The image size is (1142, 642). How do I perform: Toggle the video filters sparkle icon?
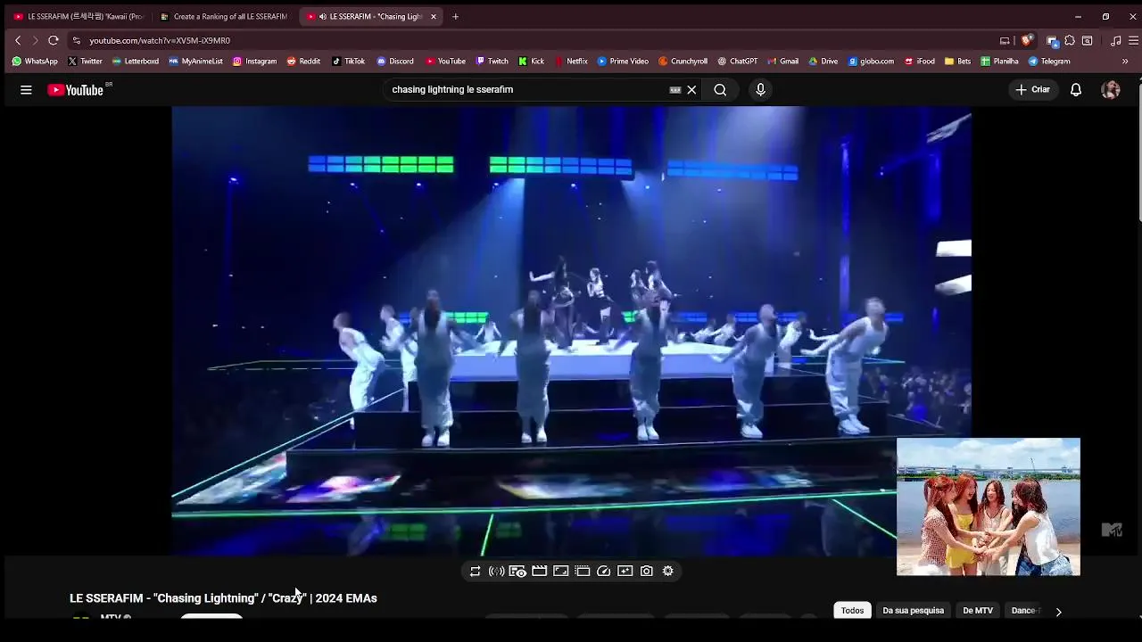(x=625, y=571)
